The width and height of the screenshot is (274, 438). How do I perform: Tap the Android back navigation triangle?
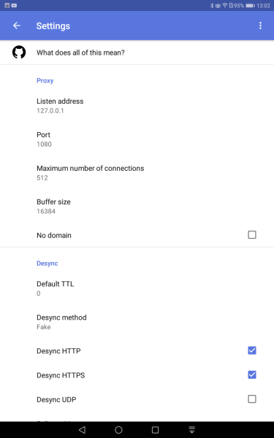(x=82, y=430)
